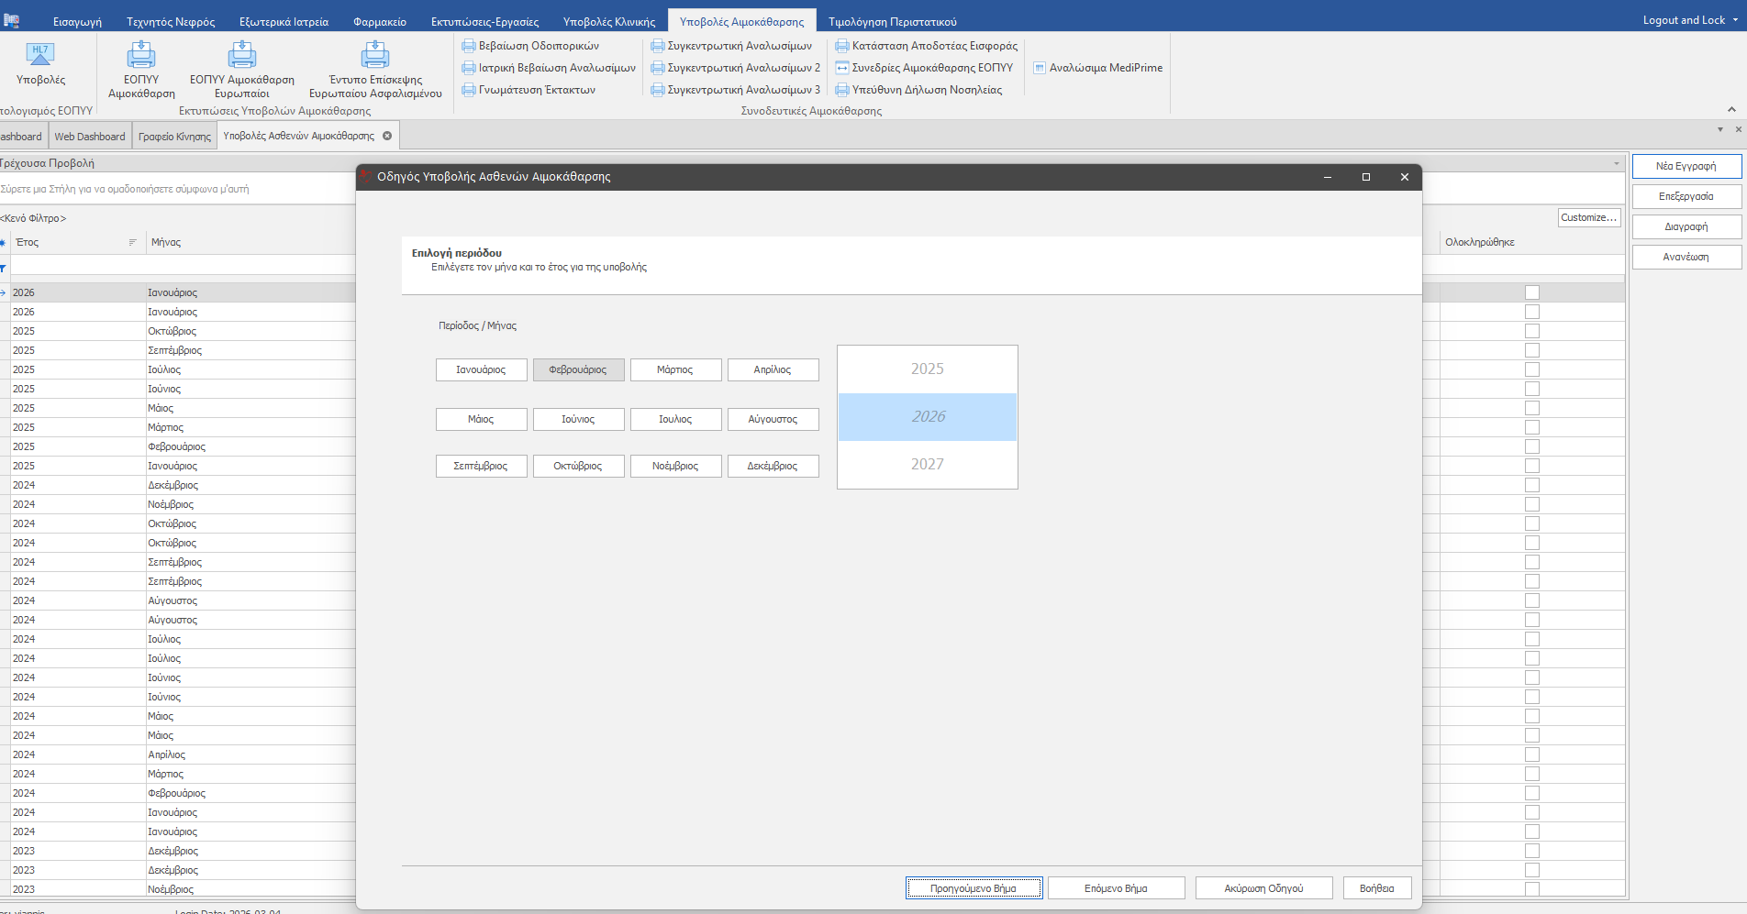Toggle Ολοκληρώθηκε checkbox for Οκτώβριος 2025 row
The width and height of the screenshot is (1747, 914).
[x=1531, y=331]
